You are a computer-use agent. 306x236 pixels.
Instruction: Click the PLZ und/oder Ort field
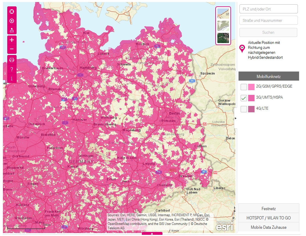pyautogui.click(x=269, y=9)
